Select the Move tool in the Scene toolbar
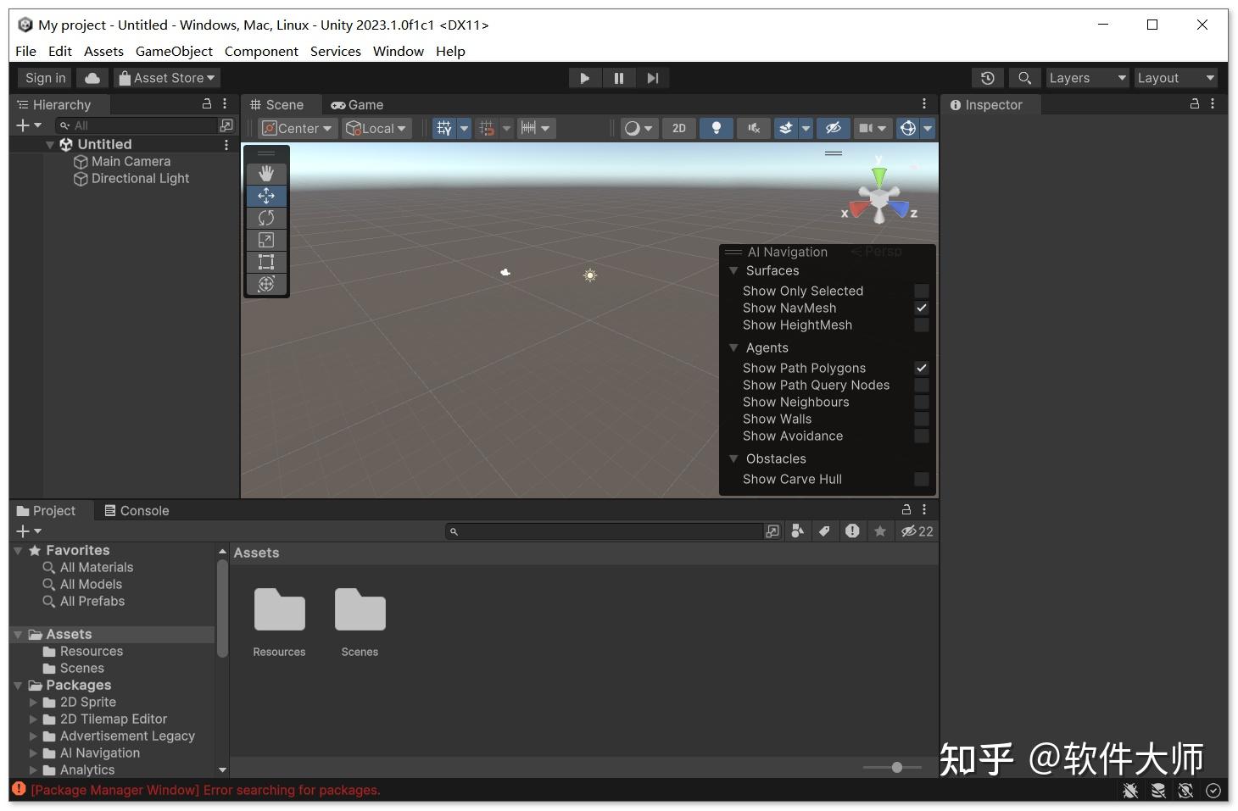The height and width of the screenshot is (811, 1238). click(266, 196)
